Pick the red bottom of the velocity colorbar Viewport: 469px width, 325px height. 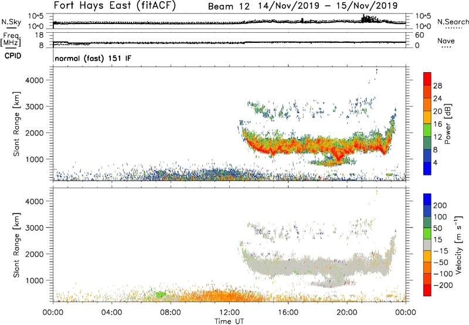pyautogui.click(x=427, y=290)
